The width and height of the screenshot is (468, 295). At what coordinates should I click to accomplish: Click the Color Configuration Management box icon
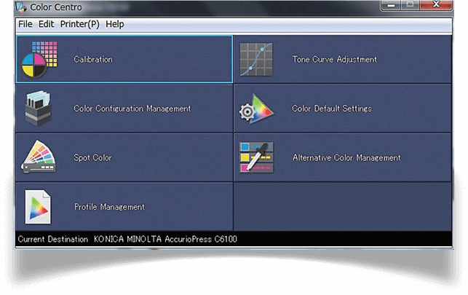click(x=38, y=108)
